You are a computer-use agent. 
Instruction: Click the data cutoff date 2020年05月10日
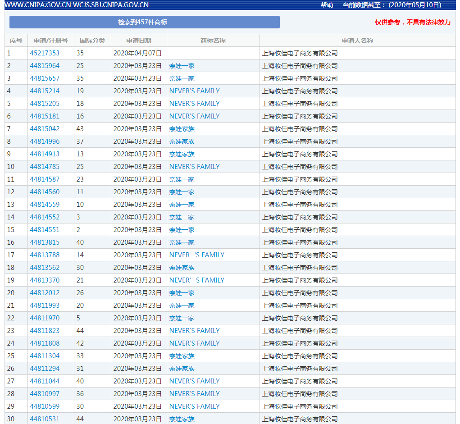point(415,5)
